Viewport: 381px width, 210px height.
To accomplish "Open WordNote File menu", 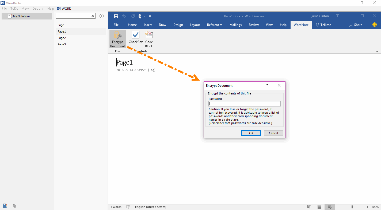I will 4,9.
